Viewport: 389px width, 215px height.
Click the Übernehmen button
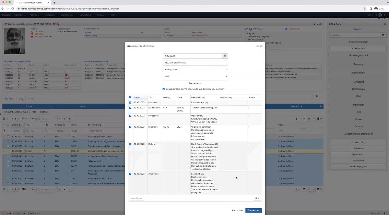point(254,210)
